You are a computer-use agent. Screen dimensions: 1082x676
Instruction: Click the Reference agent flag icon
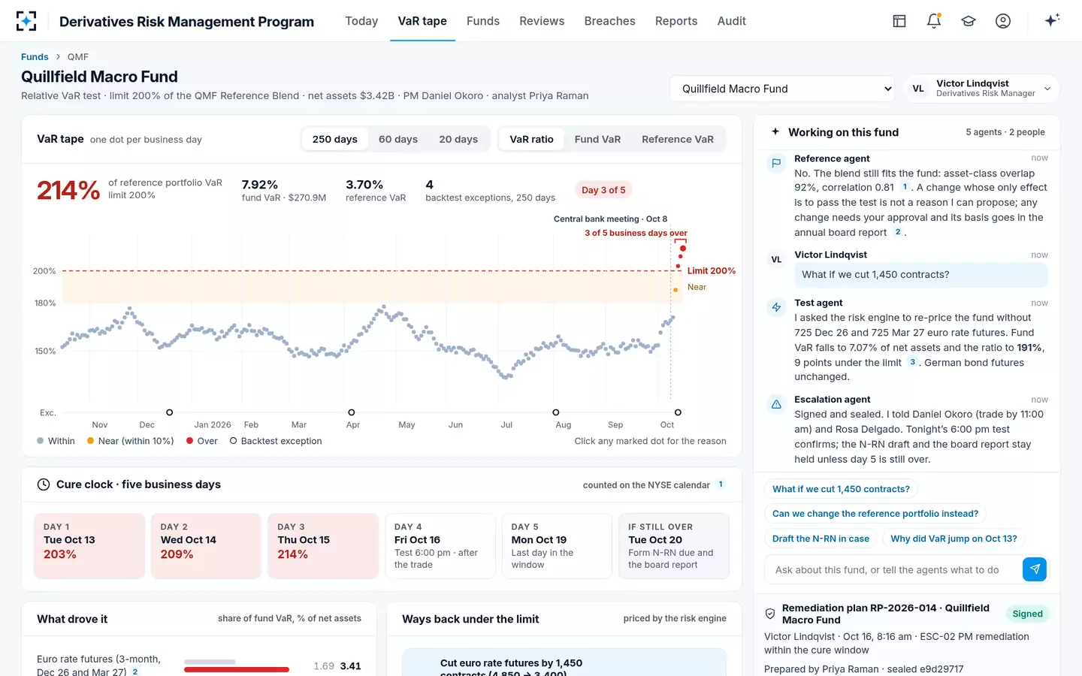[776, 162]
